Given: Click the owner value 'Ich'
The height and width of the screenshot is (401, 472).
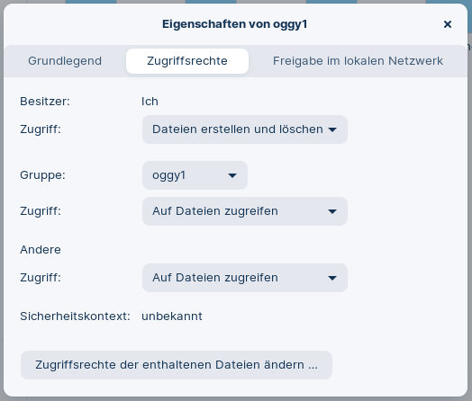Looking at the screenshot, I should (150, 102).
